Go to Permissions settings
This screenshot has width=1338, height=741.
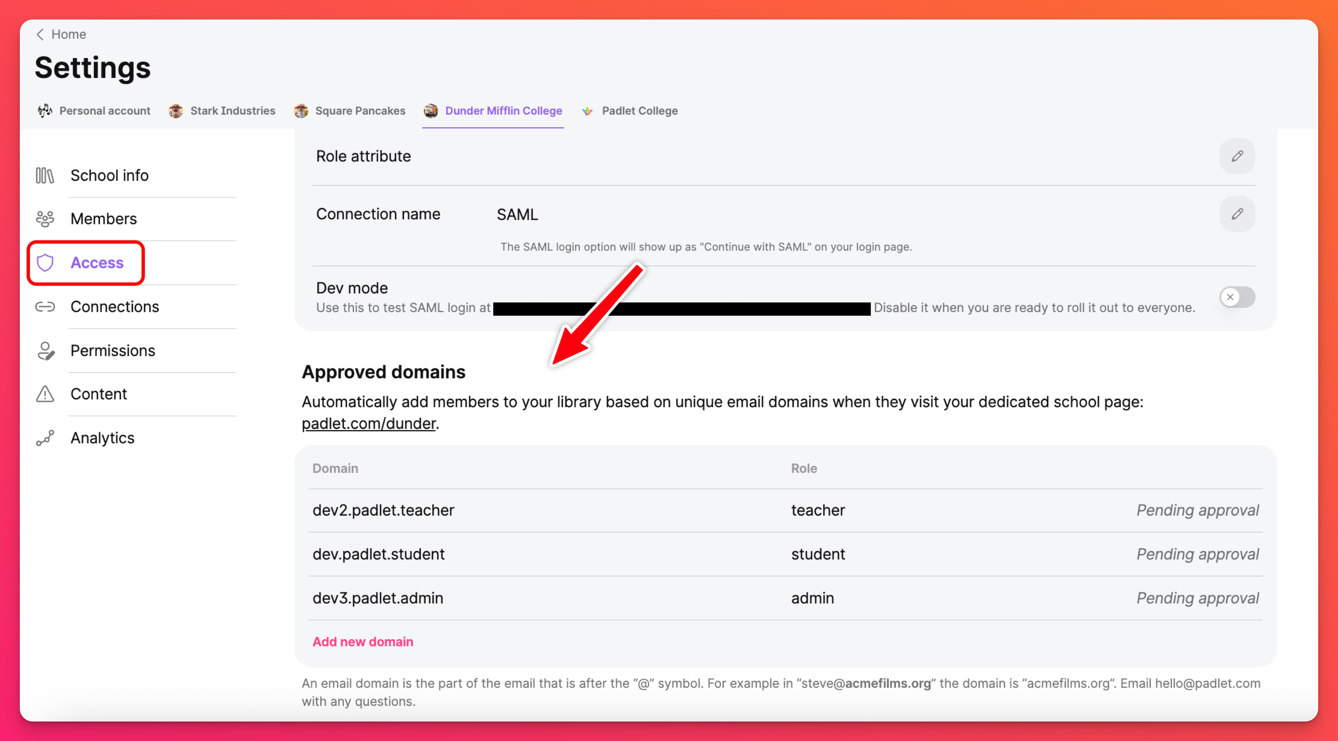[112, 350]
